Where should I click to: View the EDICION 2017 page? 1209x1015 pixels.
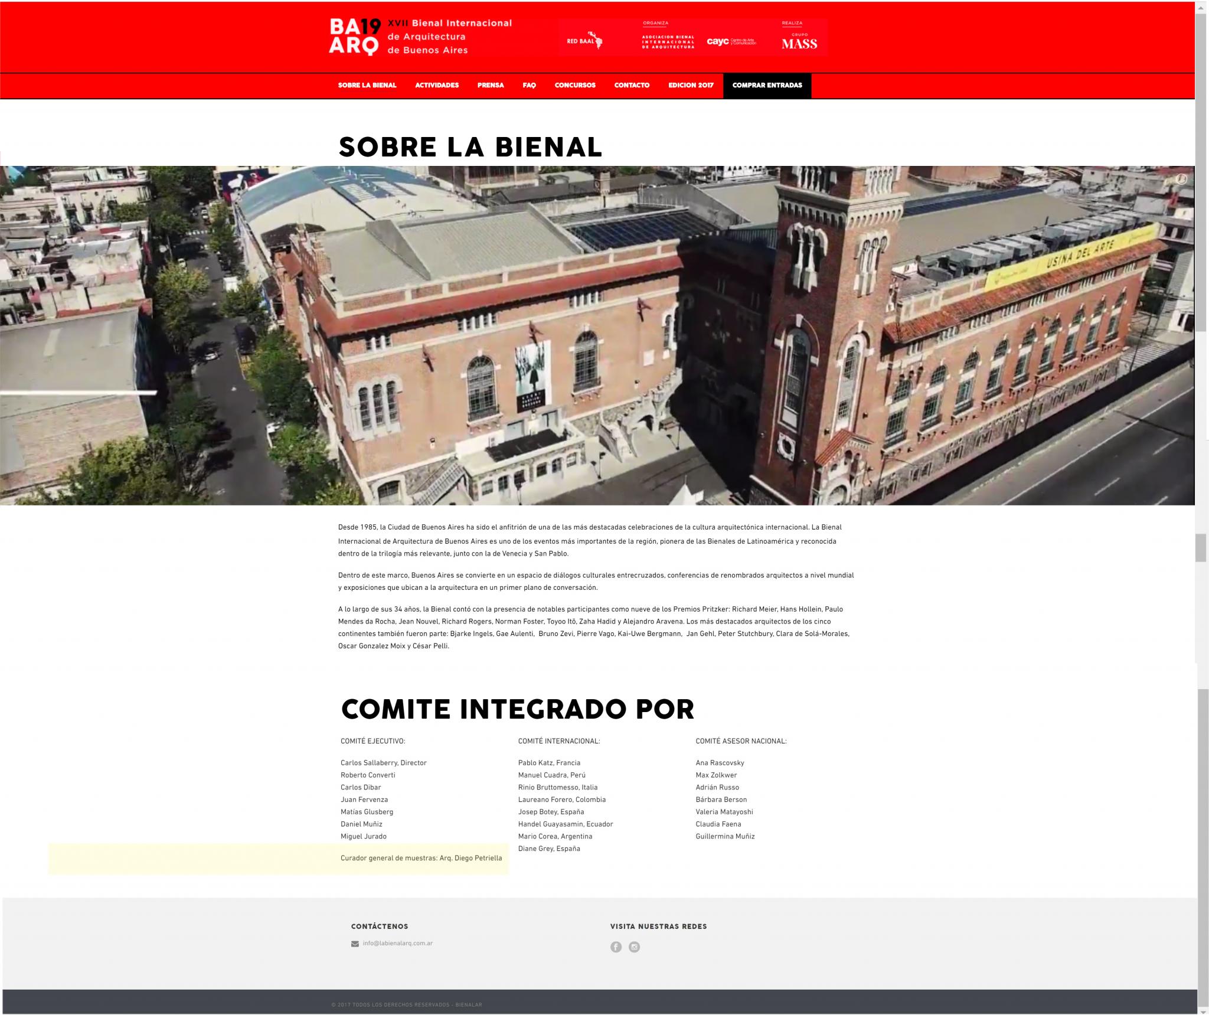pyautogui.click(x=691, y=86)
